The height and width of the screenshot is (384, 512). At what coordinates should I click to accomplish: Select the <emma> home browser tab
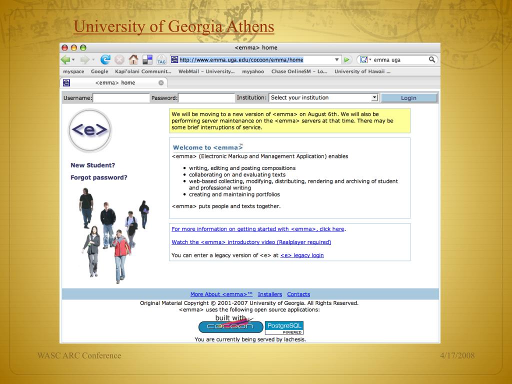tap(113, 82)
